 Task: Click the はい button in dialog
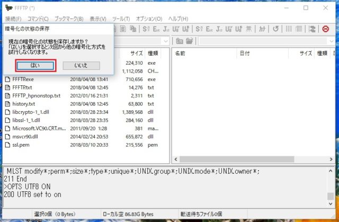35,65
